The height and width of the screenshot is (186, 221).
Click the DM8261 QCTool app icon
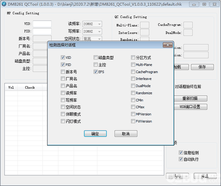coord(4,4)
